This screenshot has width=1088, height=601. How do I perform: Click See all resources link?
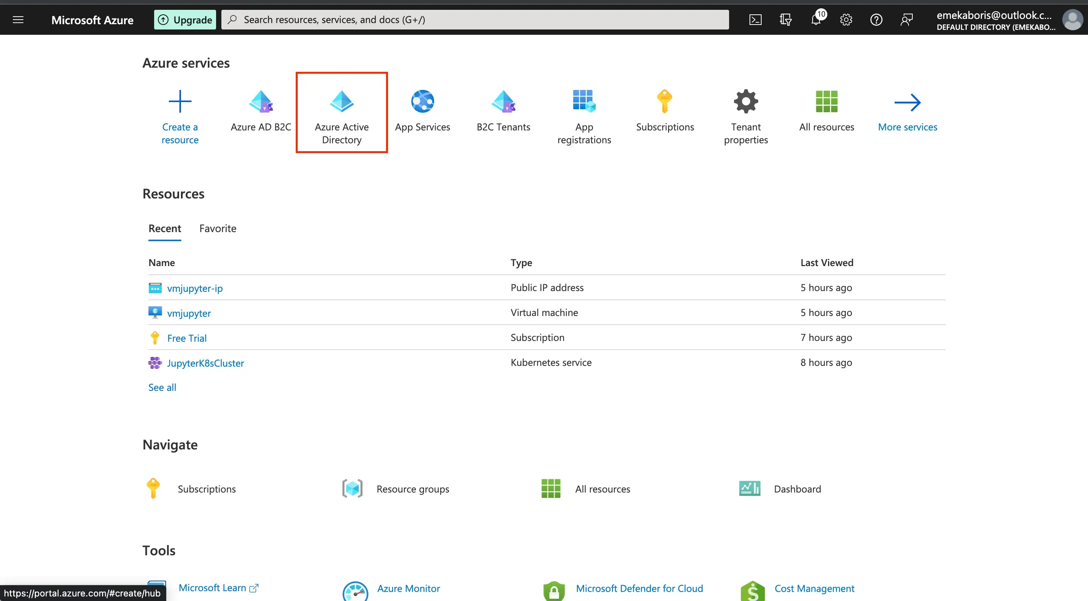162,387
